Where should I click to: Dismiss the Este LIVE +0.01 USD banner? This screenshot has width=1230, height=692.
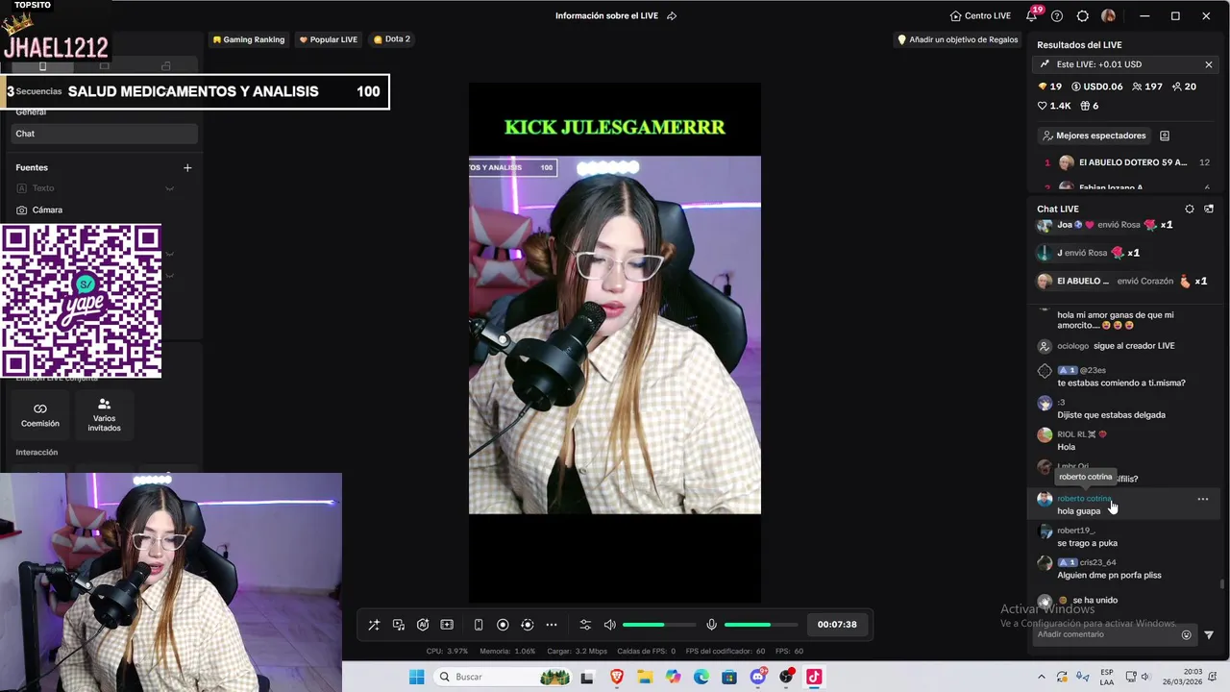1209,64
